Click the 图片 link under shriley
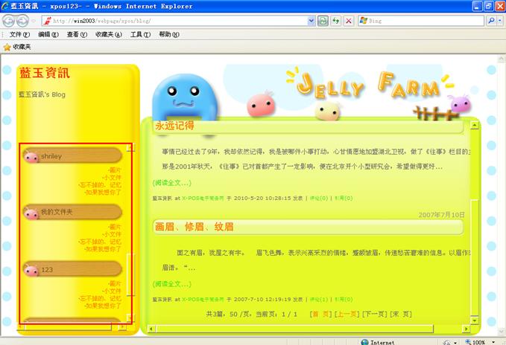This screenshot has width=506, height=345. click(113, 170)
